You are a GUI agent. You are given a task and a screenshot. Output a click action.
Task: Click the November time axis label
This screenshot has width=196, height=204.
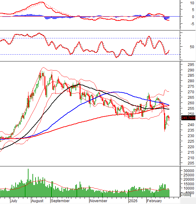99,201
